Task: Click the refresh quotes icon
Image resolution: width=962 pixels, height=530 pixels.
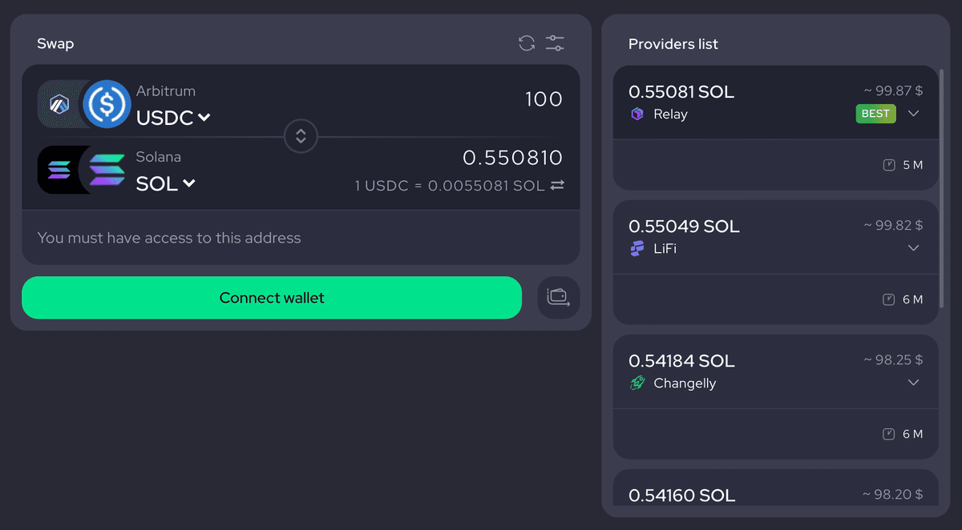Action: [x=527, y=43]
